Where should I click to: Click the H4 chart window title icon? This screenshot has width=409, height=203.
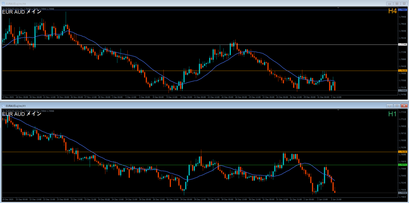(3, 4)
